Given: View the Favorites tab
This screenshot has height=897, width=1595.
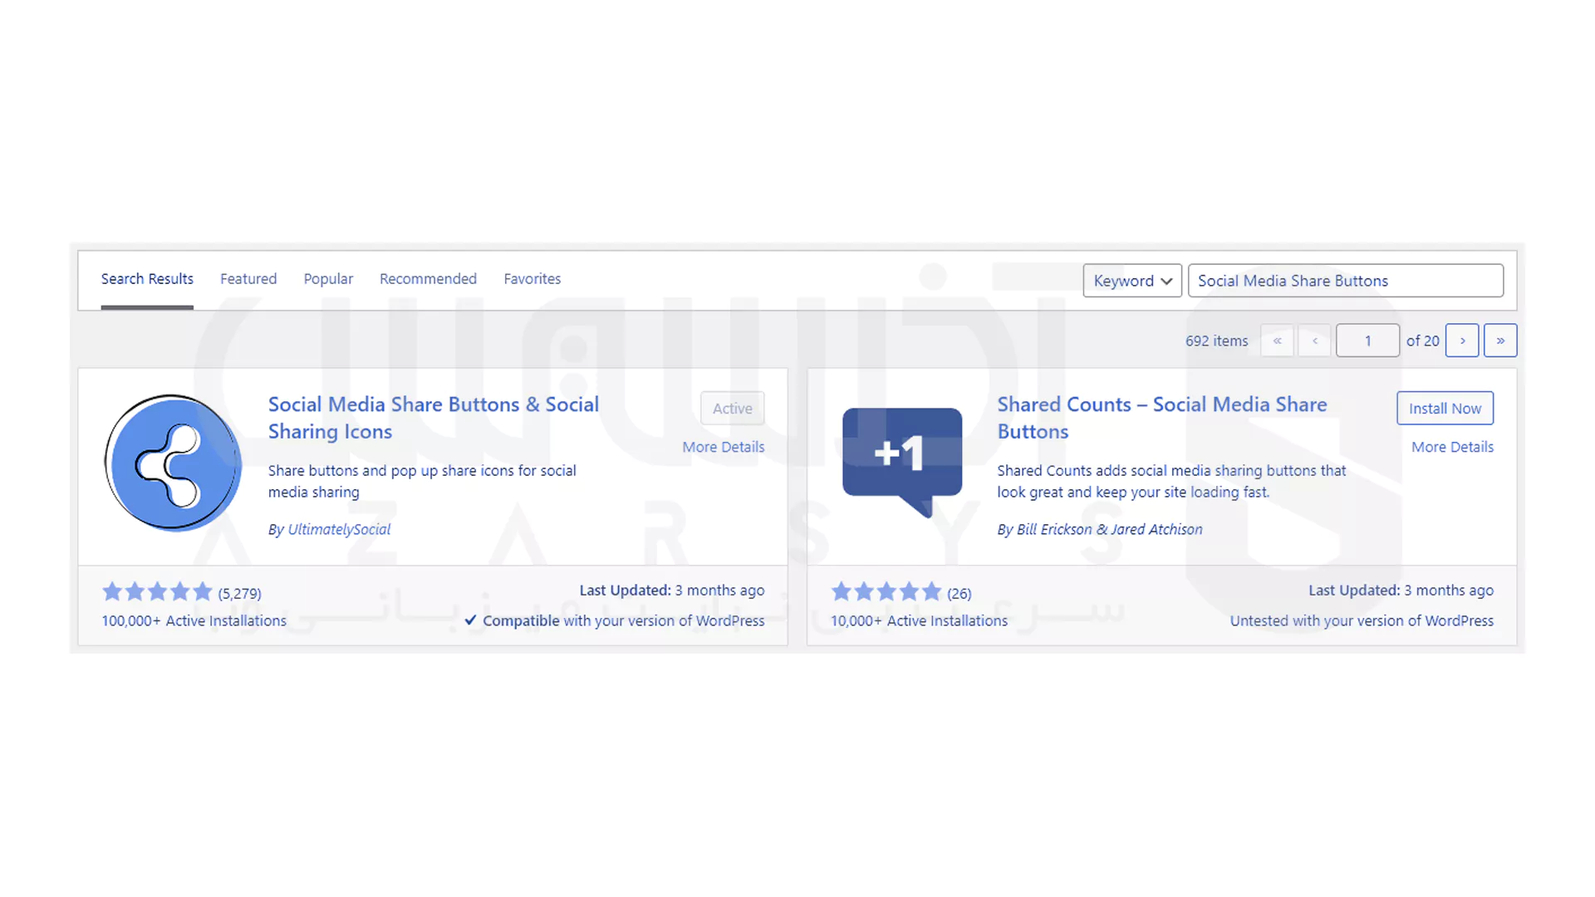Looking at the screenshot, I should 532,279.
